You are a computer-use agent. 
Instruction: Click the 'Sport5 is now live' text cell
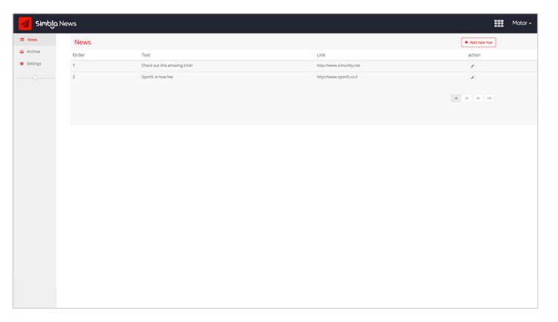point(158,77)
